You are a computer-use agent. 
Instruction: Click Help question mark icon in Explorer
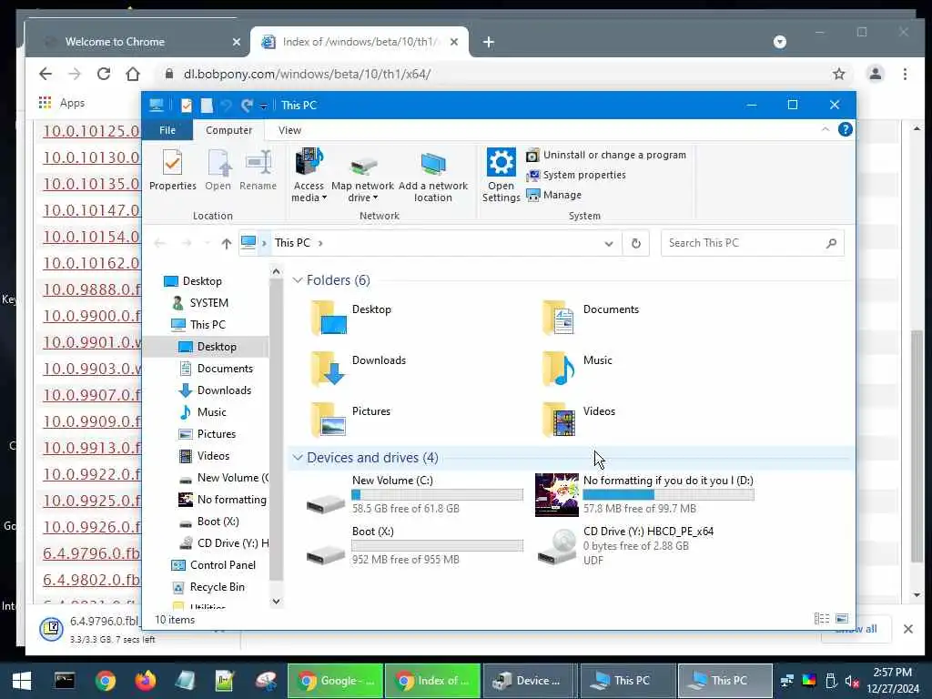pyautogui.click(x=845, y=129)
